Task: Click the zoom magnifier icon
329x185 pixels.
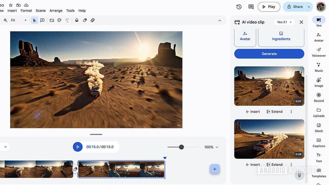Action: 5,20
